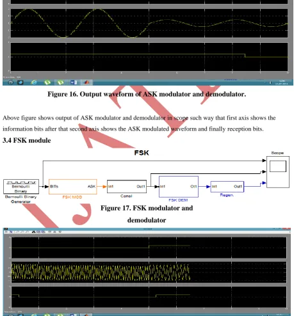
Task: Click the second uTorrent icon in Figure 16 taskbar
Action: (61, 83)
